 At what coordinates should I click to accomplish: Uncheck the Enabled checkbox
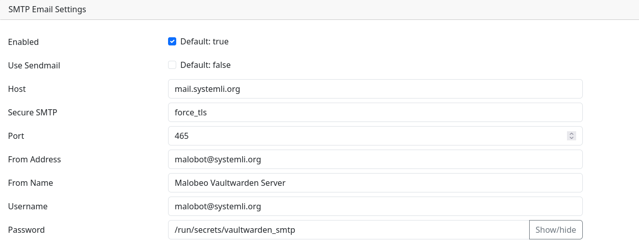click(172, 41)
